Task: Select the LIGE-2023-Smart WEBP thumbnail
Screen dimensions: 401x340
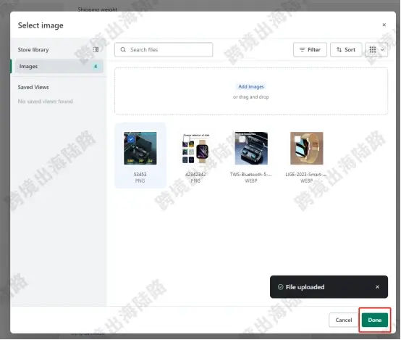Action: tap(307, 149)
